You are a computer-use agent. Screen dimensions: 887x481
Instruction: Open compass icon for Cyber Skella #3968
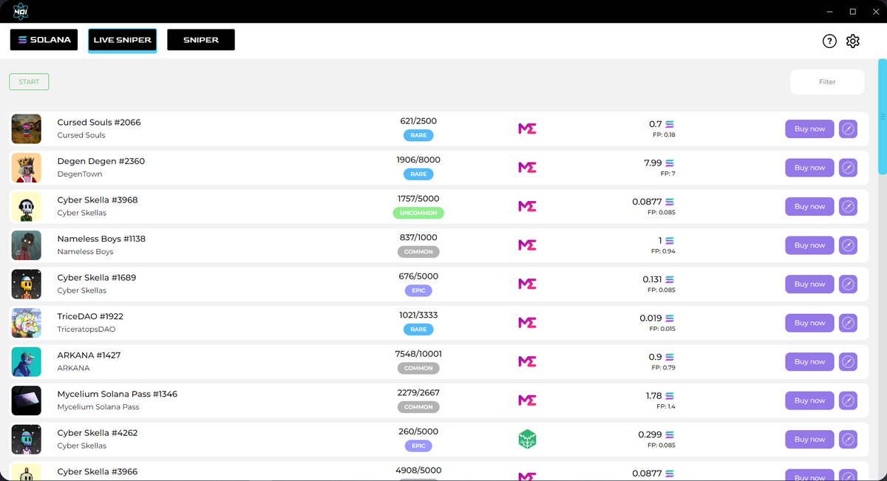pyautogui.click(x=849, y=206)
